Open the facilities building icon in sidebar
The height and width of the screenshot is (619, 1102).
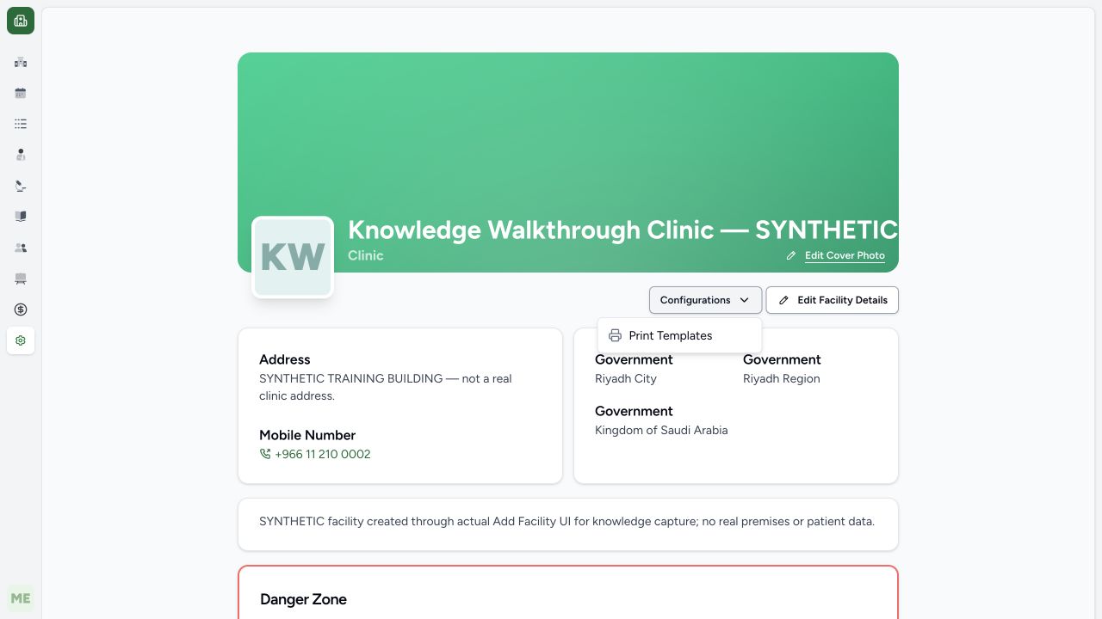(21, 62)
